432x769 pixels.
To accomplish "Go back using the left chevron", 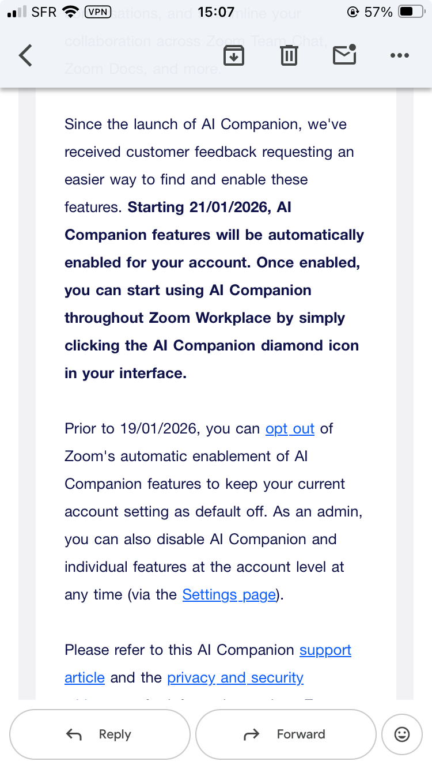I will click(25, 56).
